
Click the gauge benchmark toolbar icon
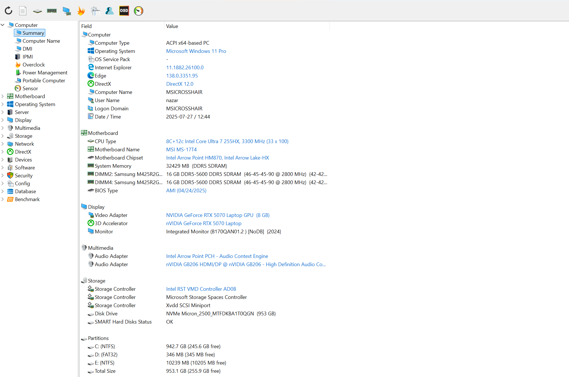coord(138,11)
